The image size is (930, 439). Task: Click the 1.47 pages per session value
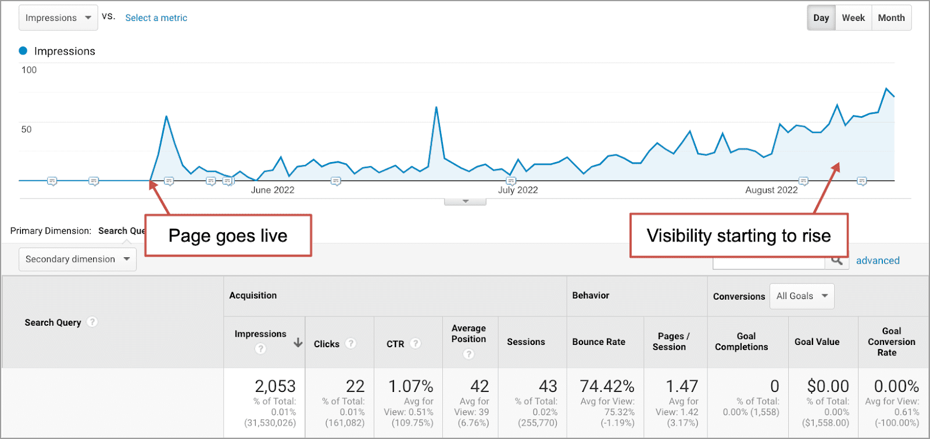tap(682, 386)
